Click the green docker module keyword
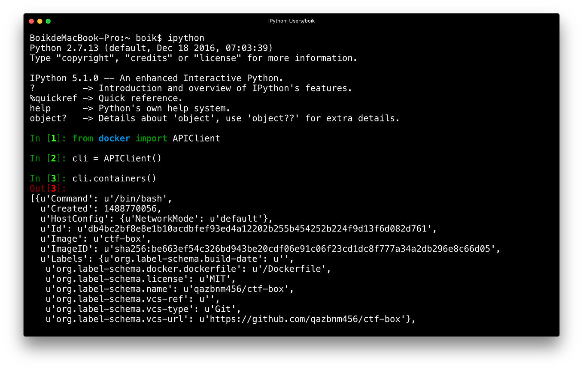Screen dimensions: 583x370 [114, 138]
